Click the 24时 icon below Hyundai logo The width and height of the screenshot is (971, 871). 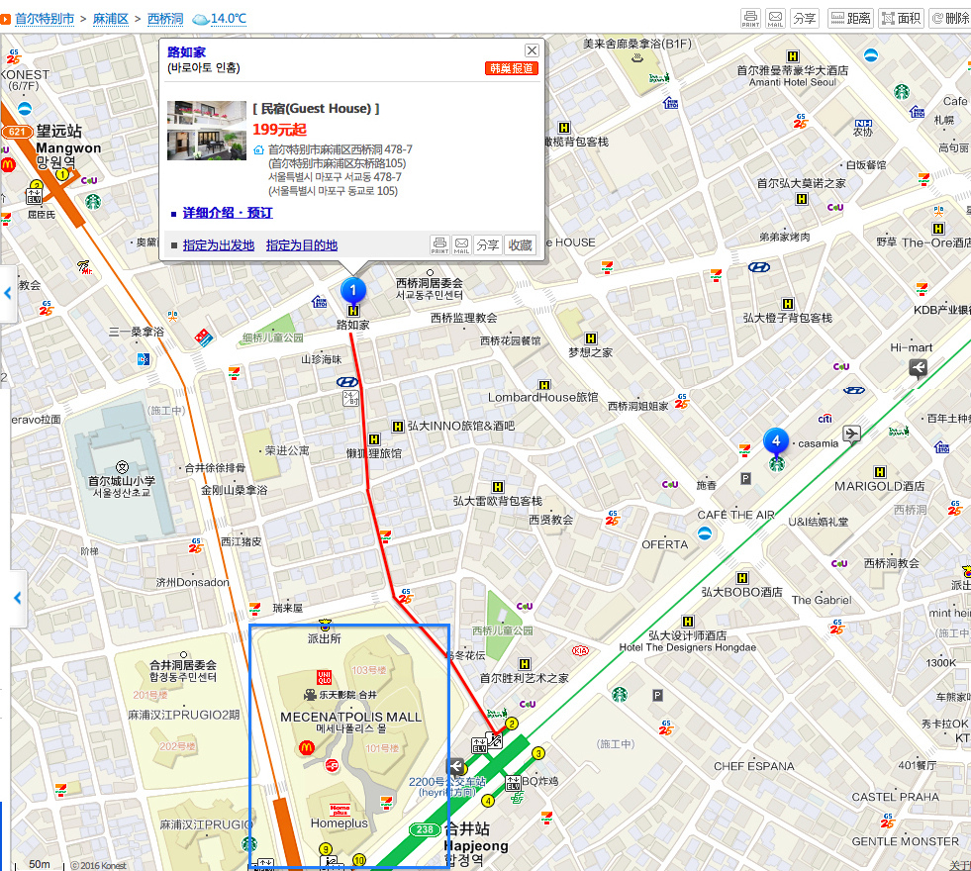pos(350,398)
